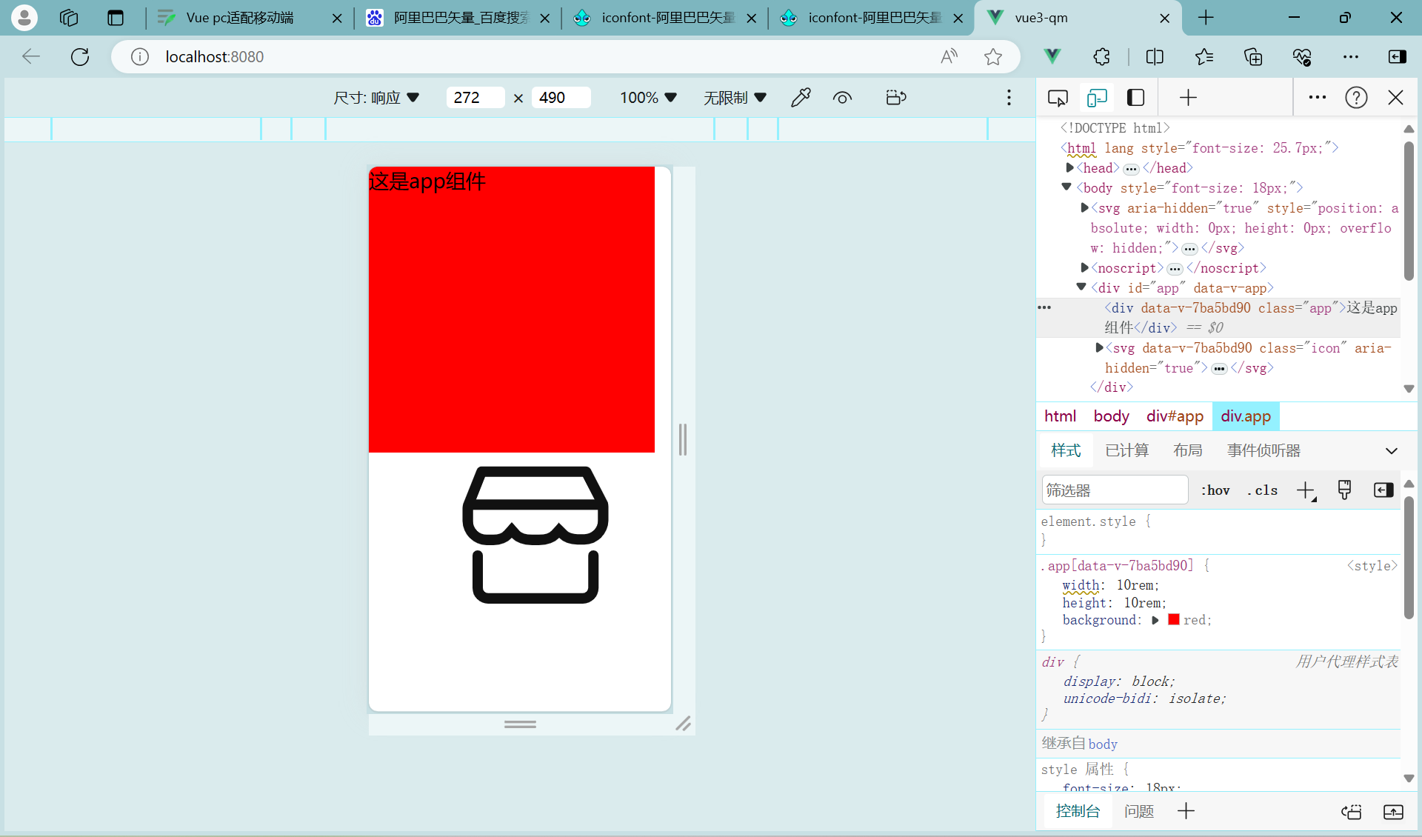
Task: Select the inspect element tool in DevTools
Action: tap(1058, 97)
